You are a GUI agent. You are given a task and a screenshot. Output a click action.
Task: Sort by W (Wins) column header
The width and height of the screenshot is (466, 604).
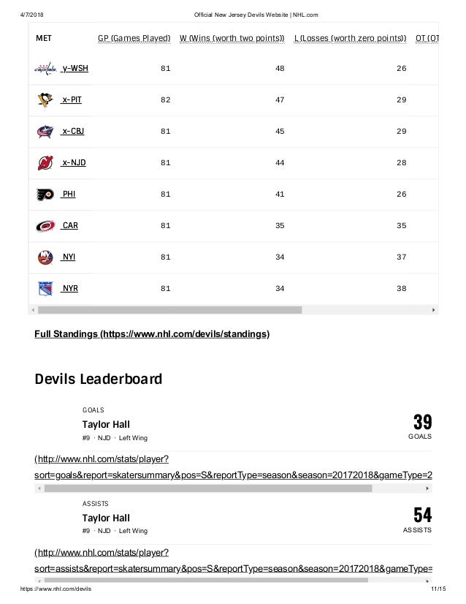pos(232,38)
